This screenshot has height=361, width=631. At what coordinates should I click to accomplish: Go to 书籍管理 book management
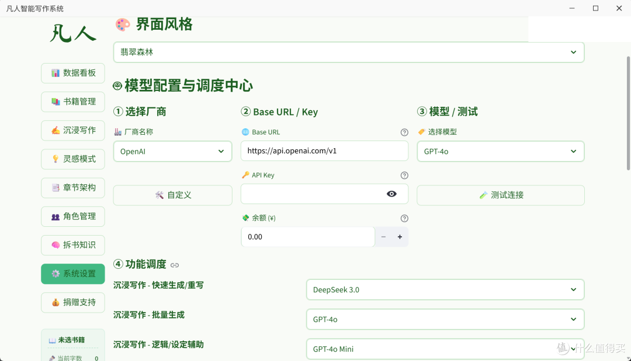click(73, 101)
